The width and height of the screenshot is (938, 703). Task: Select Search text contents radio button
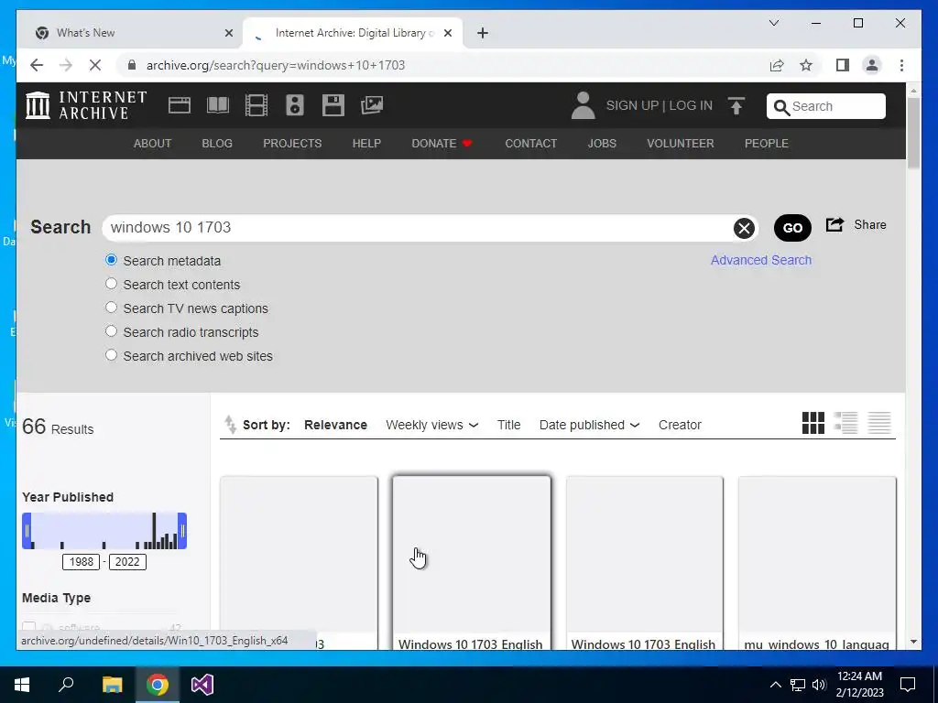[111, 284]
